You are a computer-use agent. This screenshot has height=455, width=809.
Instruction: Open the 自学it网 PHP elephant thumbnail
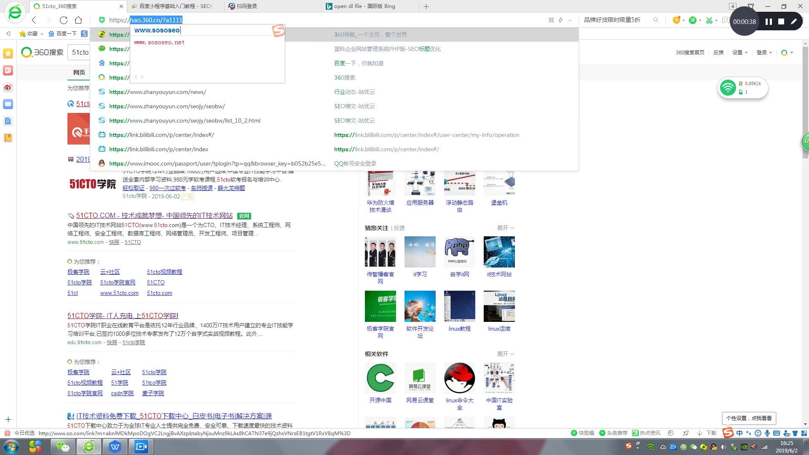459,252
